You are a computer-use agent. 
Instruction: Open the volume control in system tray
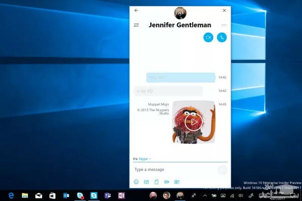241,195
